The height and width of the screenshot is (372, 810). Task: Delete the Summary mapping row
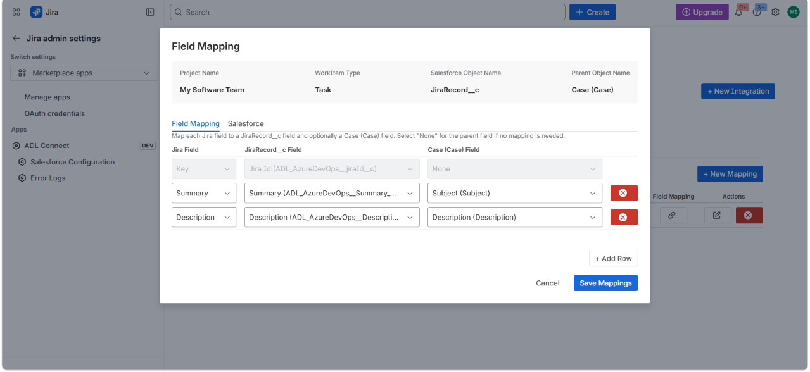click(624, 193)
